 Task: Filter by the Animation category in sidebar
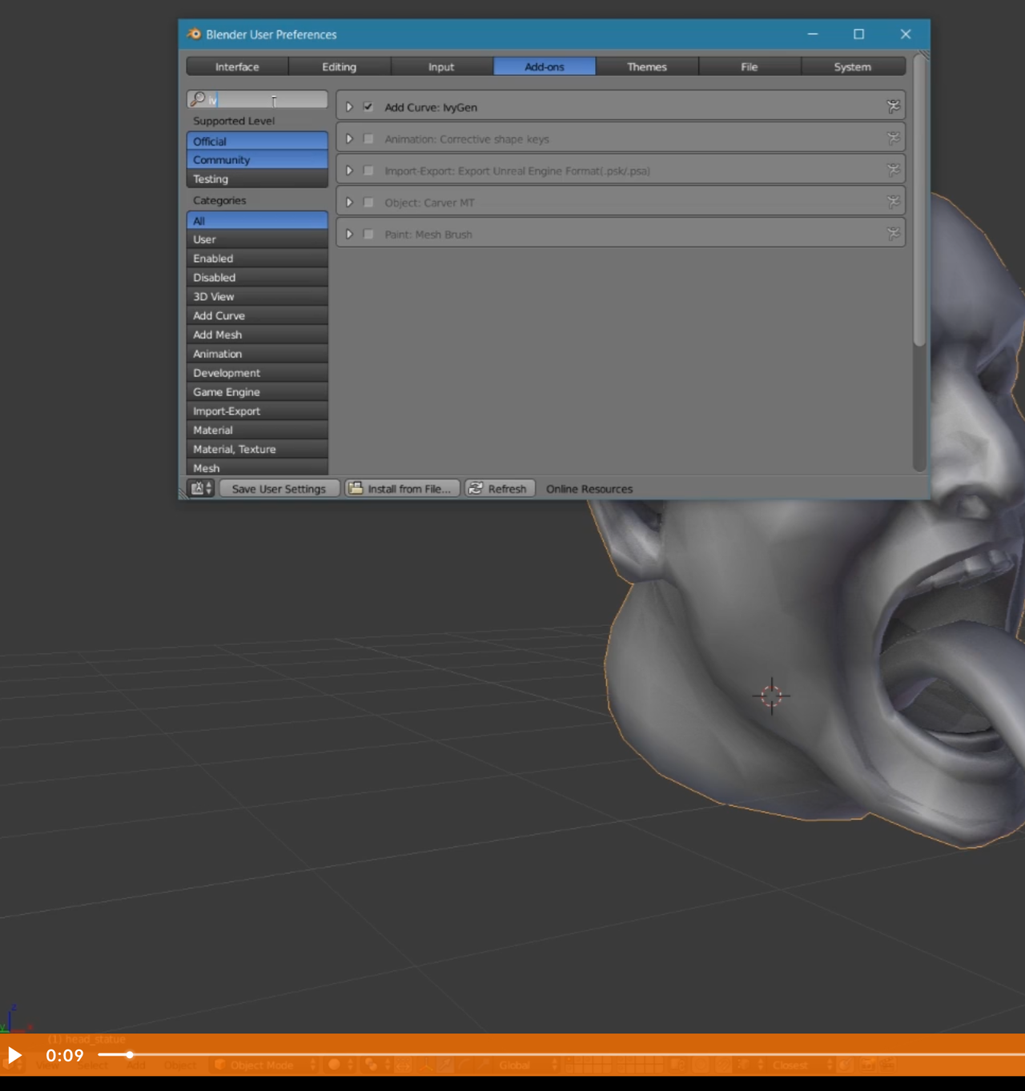click(257, 354)
